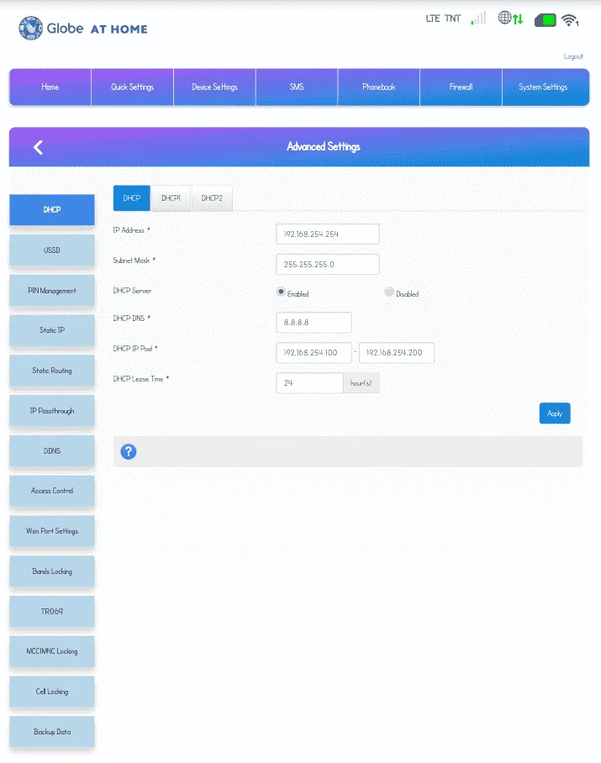Click the WiFi connected devices icon
The height and width of the screenshot is (763, 601).
570,20
